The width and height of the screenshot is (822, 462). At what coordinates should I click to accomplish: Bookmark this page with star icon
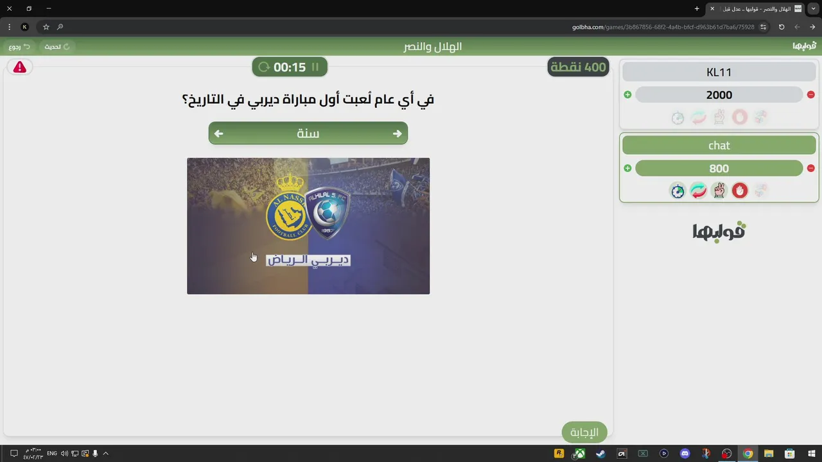click(46, 27)
